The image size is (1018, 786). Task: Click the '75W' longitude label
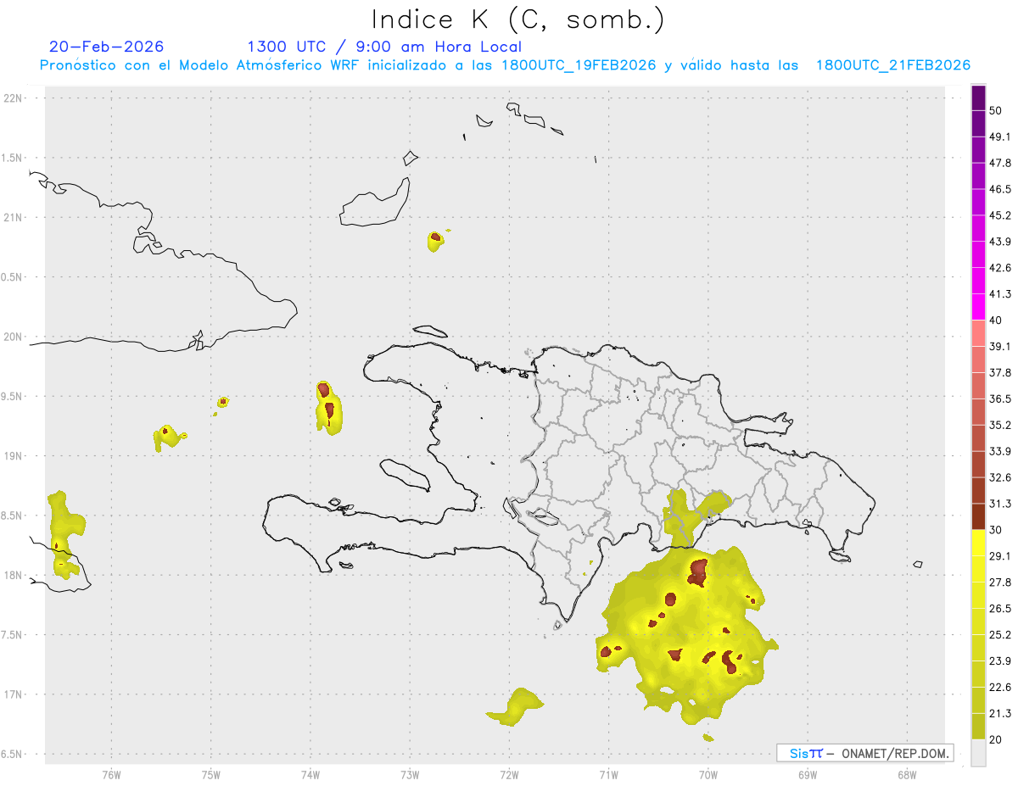(x=210, y=773)
